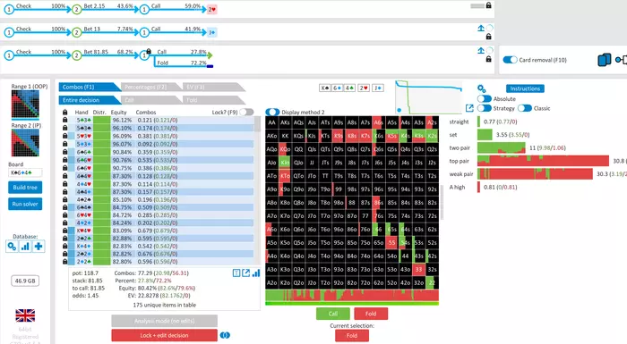Click the Analysis mode (no edits) button
This screenshot has width=627, height=344.
tap(164, 321)
